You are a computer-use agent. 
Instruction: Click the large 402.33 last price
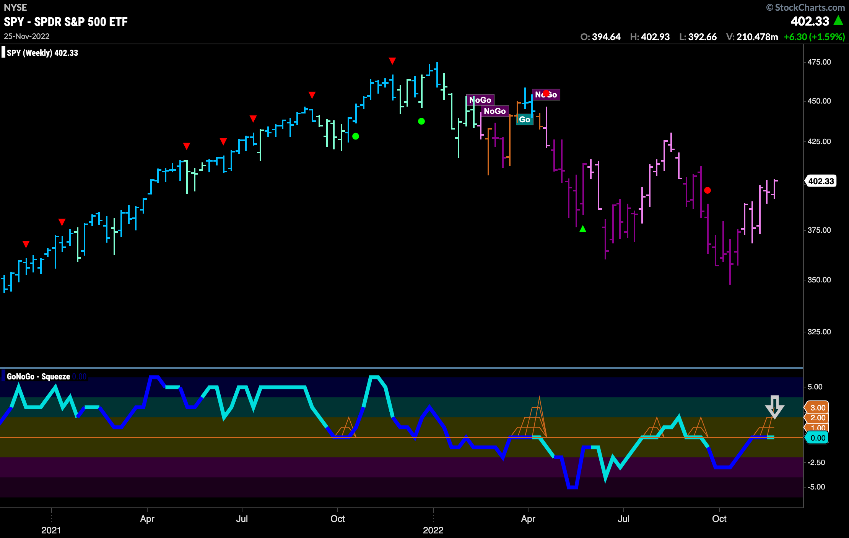coord(810,21)
